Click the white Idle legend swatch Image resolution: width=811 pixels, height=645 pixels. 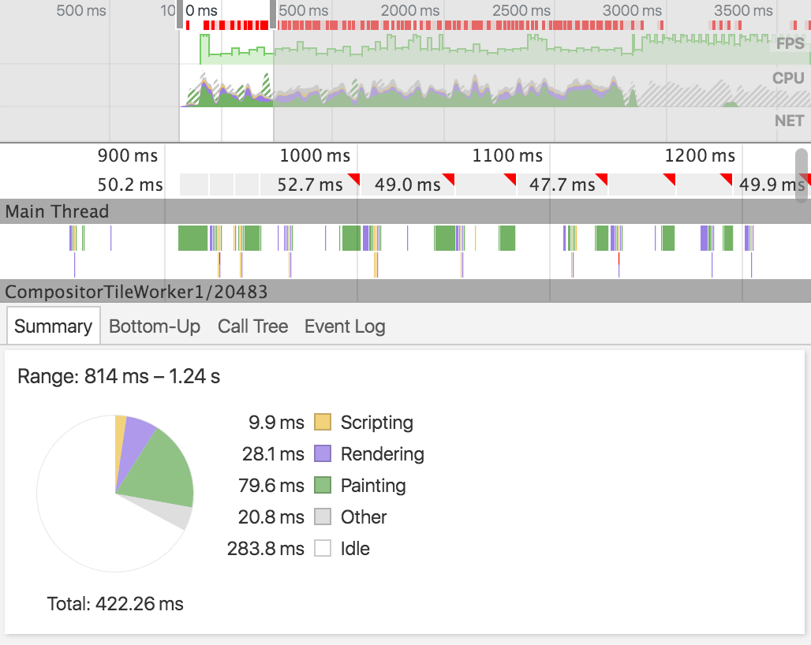[x=323, y=548]
